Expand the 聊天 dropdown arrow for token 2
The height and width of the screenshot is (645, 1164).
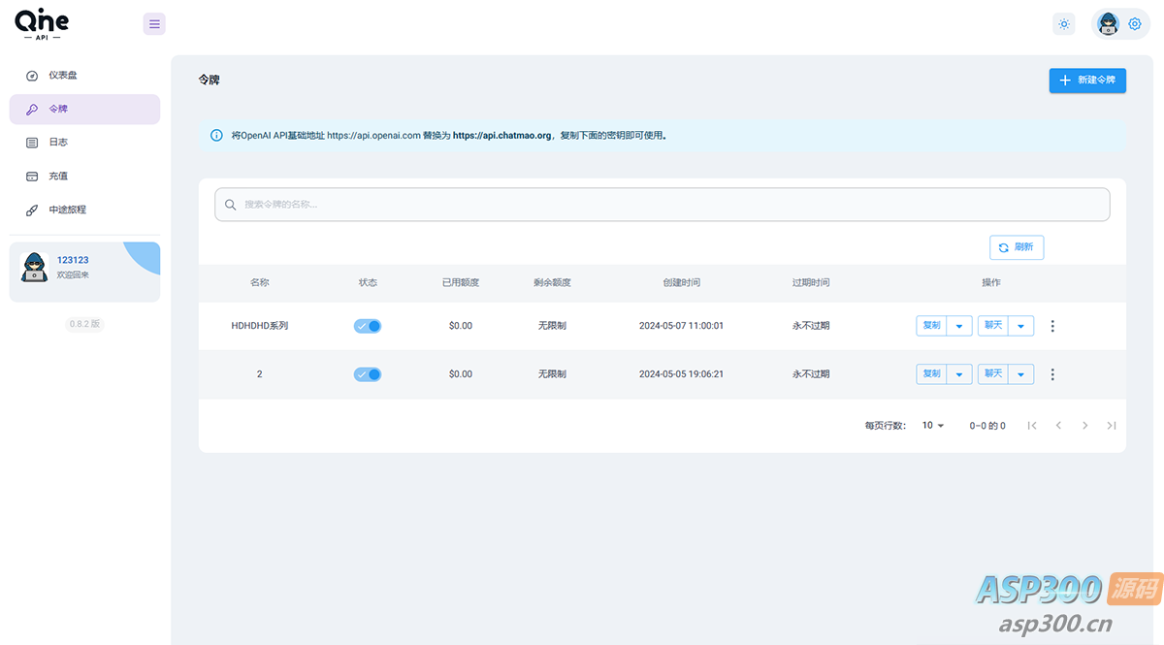pyautogui.click(x=1020, y=374)
